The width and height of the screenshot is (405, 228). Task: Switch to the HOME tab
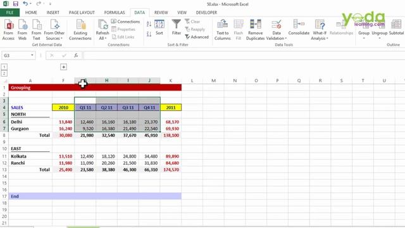31,13
